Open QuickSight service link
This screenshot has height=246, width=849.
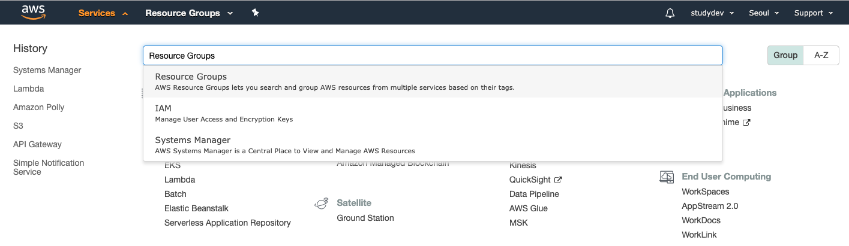click(531, 180)
